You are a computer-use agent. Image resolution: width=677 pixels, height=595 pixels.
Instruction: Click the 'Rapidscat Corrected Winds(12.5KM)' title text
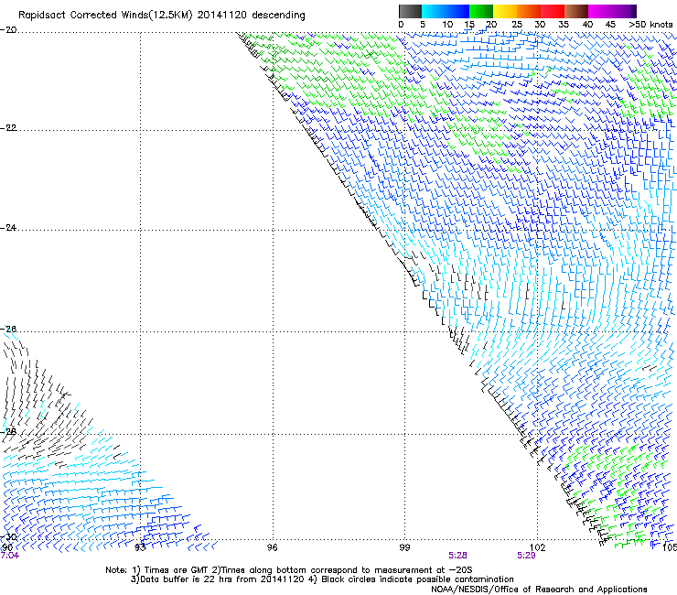pos(105,16)
